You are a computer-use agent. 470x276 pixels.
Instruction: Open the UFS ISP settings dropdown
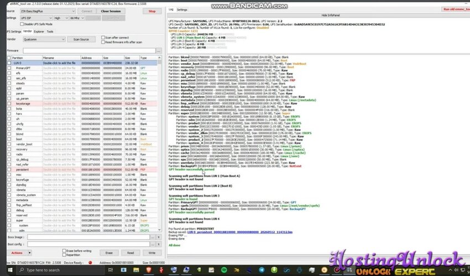click(x=36, y=18)
